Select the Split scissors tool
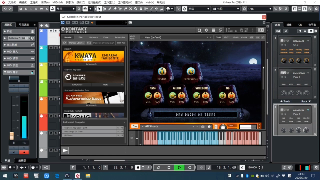Image resolution: width=320 pixels, height=180 pixels. [x=120, y=9]
